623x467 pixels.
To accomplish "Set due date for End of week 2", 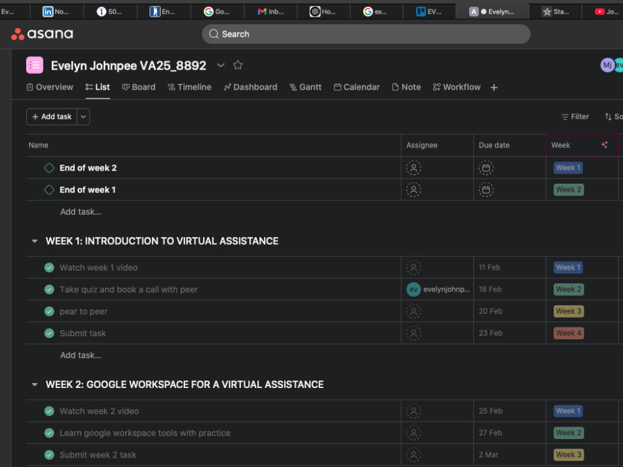I will point(486,168).
